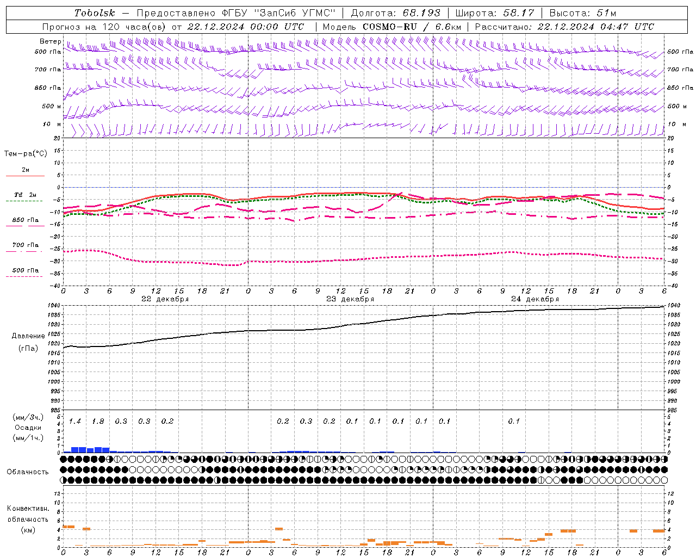Viewport: 696px width, 557px height.
Task: Click the Широта: 58.17 latitude value
Action: (x=495, y=13)
